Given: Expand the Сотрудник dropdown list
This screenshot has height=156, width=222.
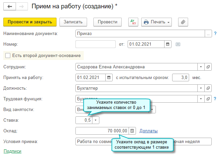Looking at the screenshot, I should 201,67.
